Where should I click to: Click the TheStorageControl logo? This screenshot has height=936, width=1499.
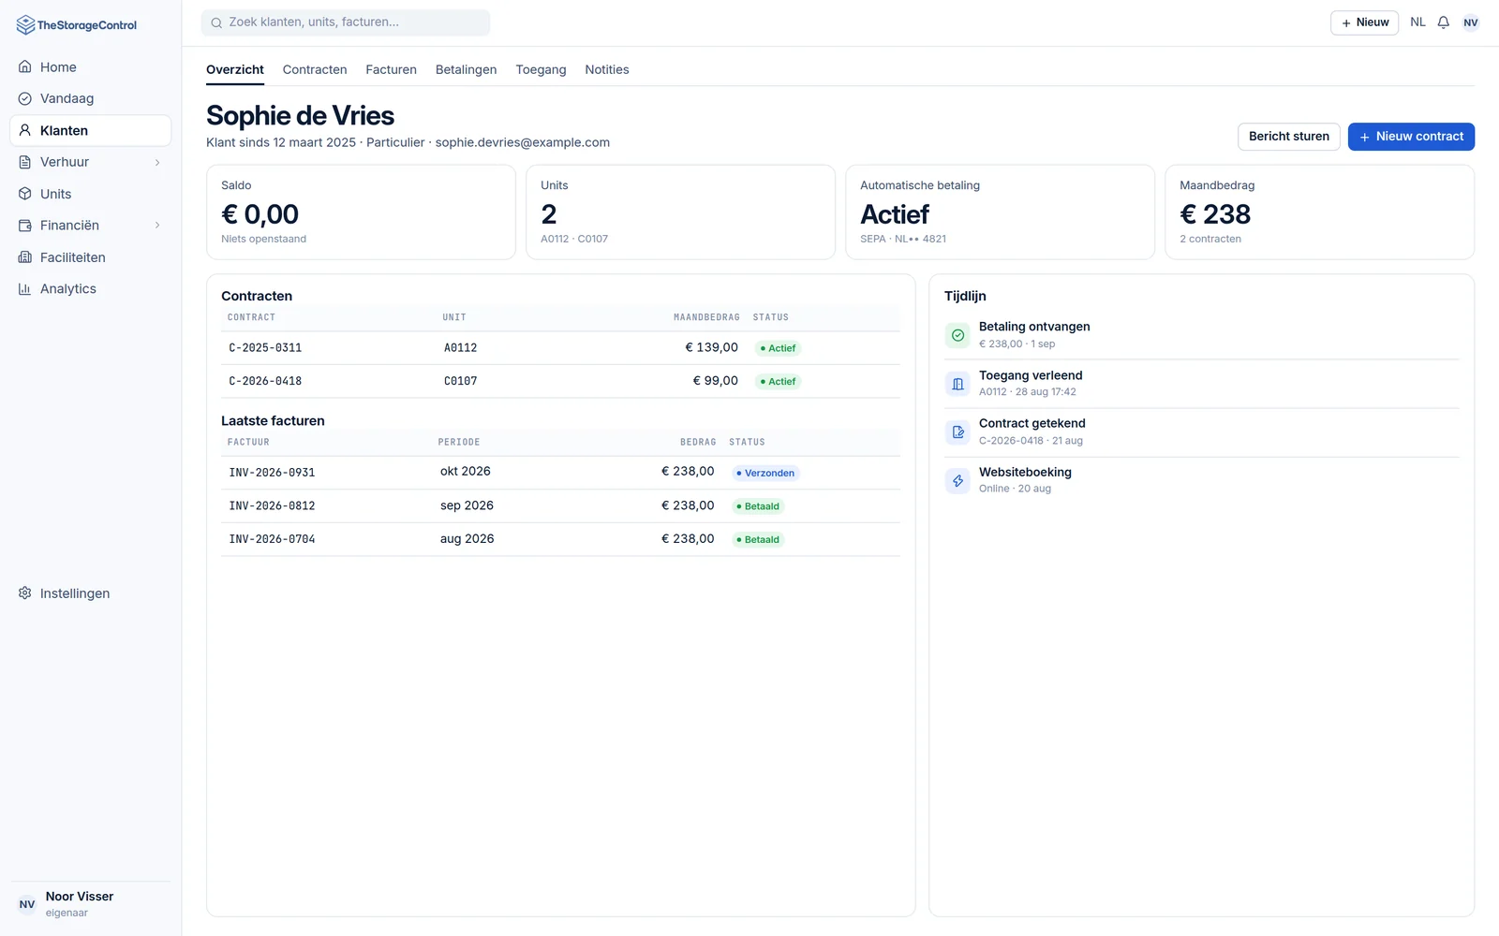coord(77,25)
